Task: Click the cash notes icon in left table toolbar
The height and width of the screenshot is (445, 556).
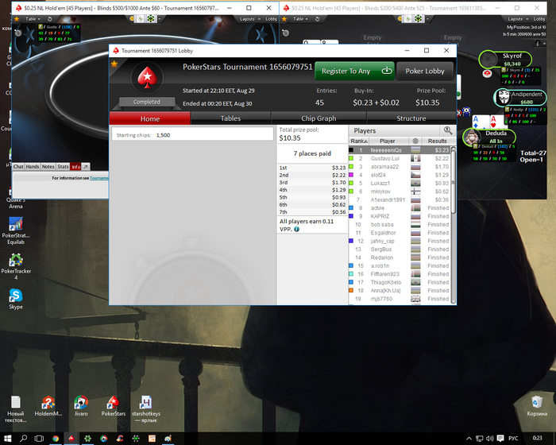Action: (x=141, y=18)
